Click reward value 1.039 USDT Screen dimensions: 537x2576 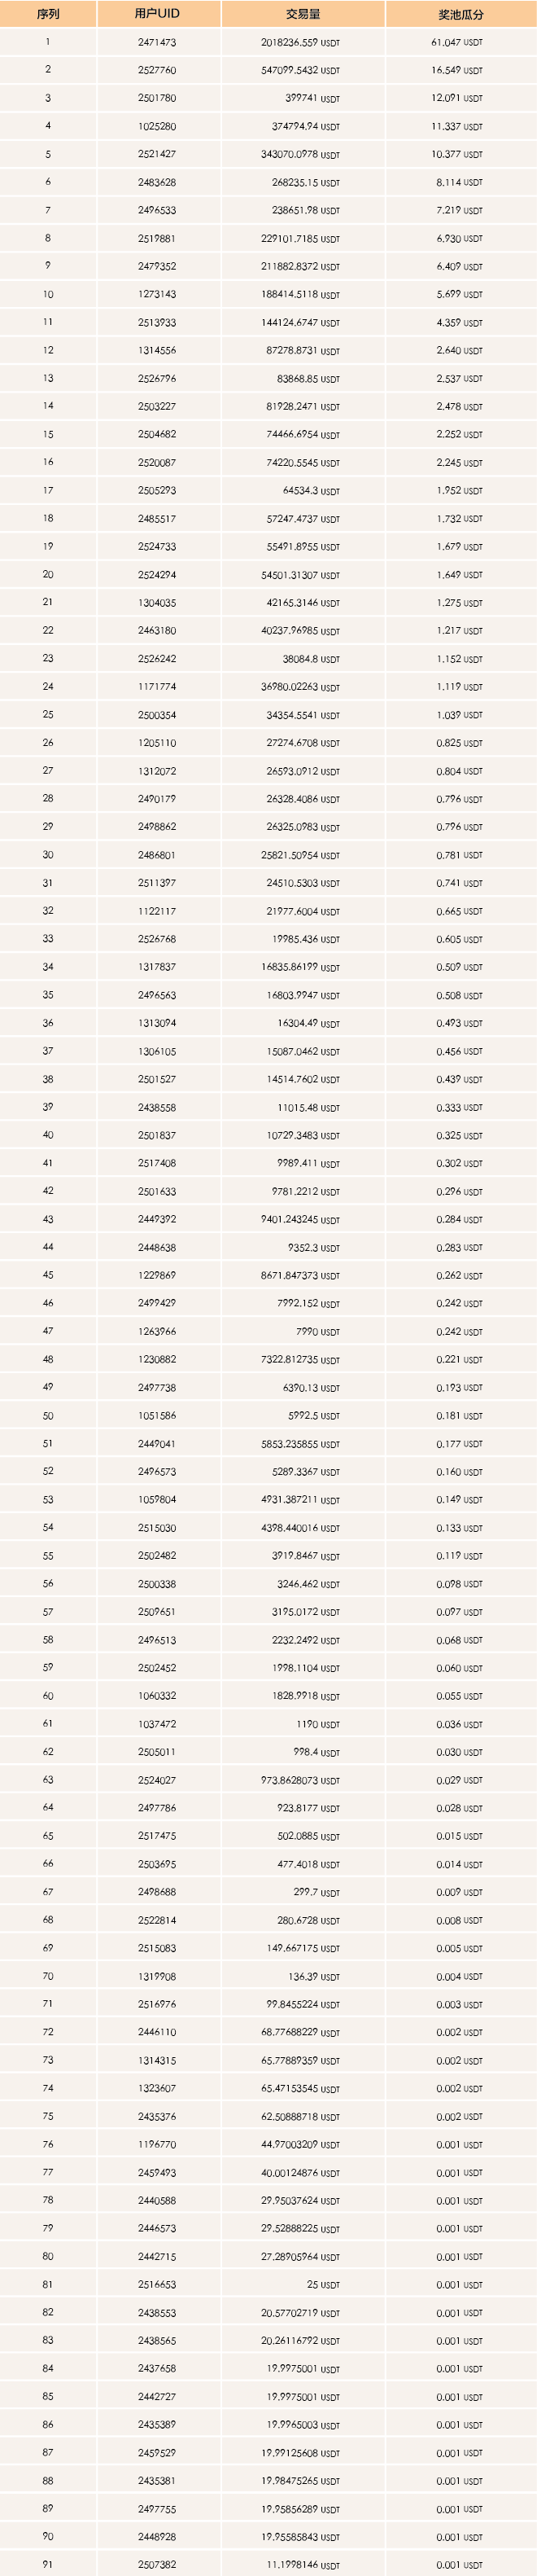click(459, 715)
